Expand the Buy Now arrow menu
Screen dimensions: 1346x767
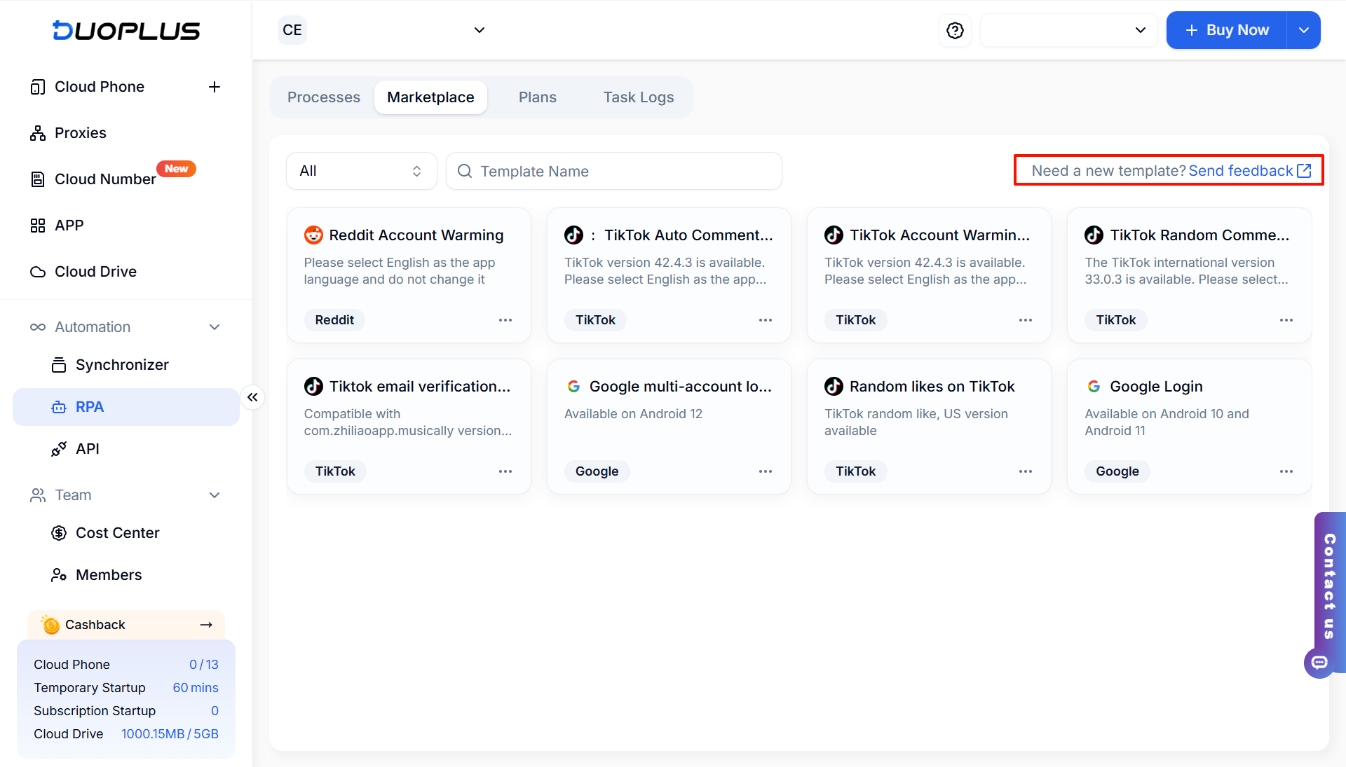tap(1304, 30)
